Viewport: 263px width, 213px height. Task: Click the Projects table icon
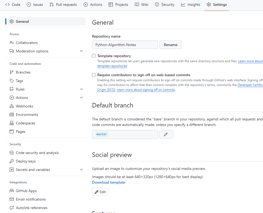click(x=111, y=4)
